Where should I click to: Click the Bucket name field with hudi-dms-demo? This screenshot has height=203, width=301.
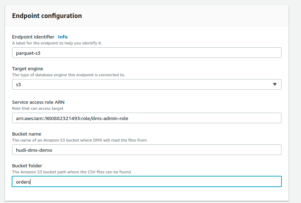(x=146, y=150)
